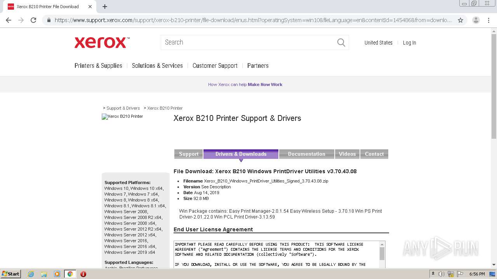This screenshot has height=279, width=497.
Task: Click the network tray icon
Action: point(451,274)
